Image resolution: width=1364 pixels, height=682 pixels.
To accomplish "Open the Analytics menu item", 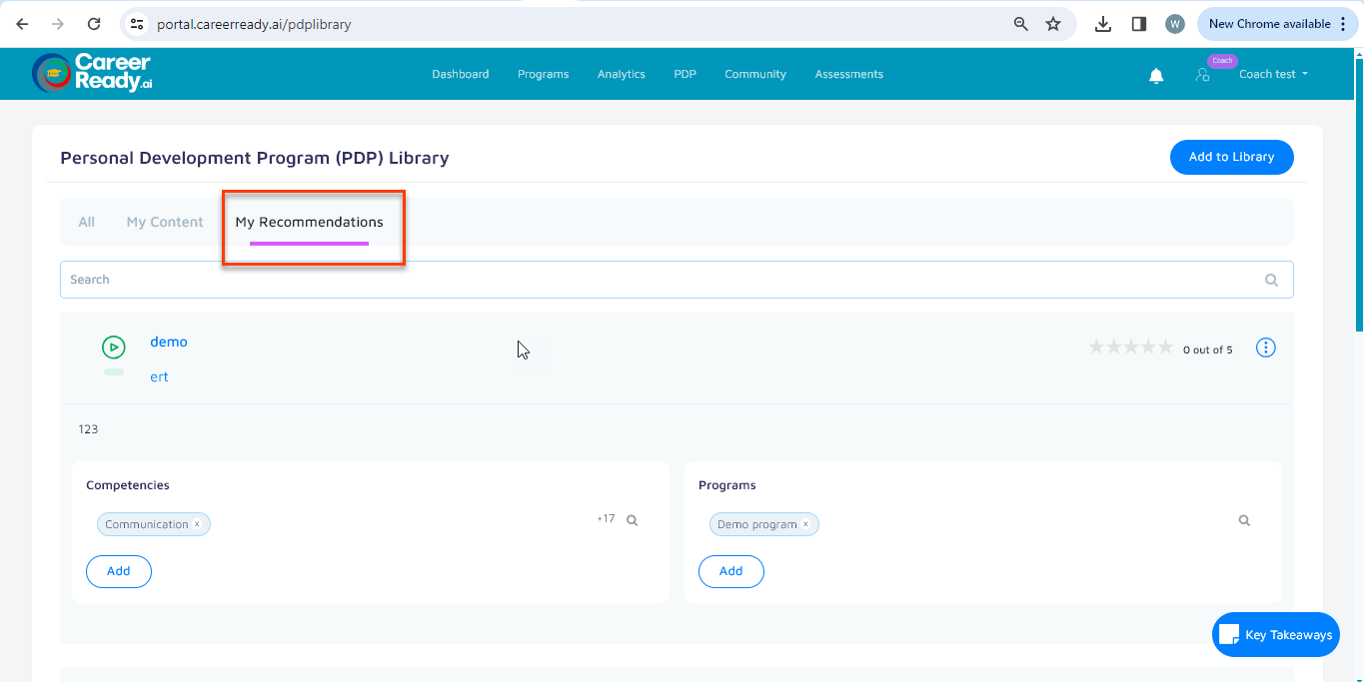I will (621, 74).
